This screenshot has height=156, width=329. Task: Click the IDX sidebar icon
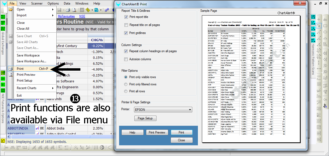pos(3,79)
